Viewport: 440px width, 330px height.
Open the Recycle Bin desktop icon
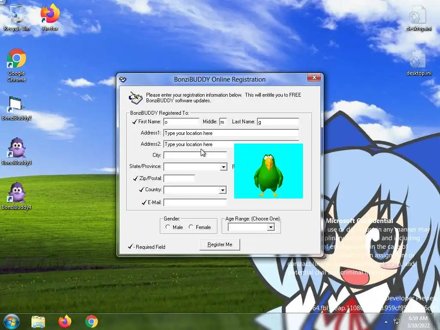point(17,17)
